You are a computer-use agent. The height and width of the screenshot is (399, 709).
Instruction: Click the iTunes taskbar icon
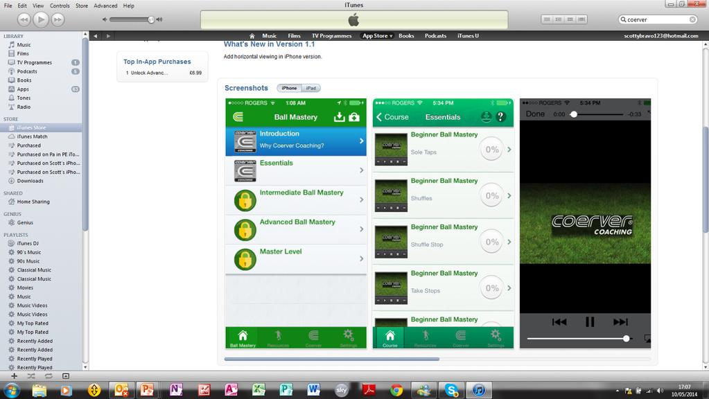(479, 390)
